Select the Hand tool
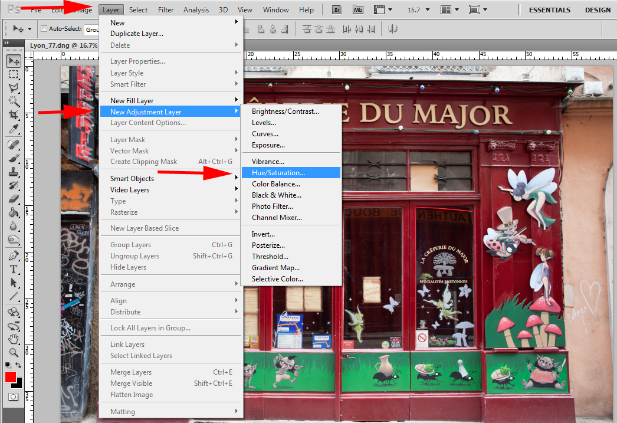The height and width of the screenshot is (423, 617). click(x=14, y=339)
